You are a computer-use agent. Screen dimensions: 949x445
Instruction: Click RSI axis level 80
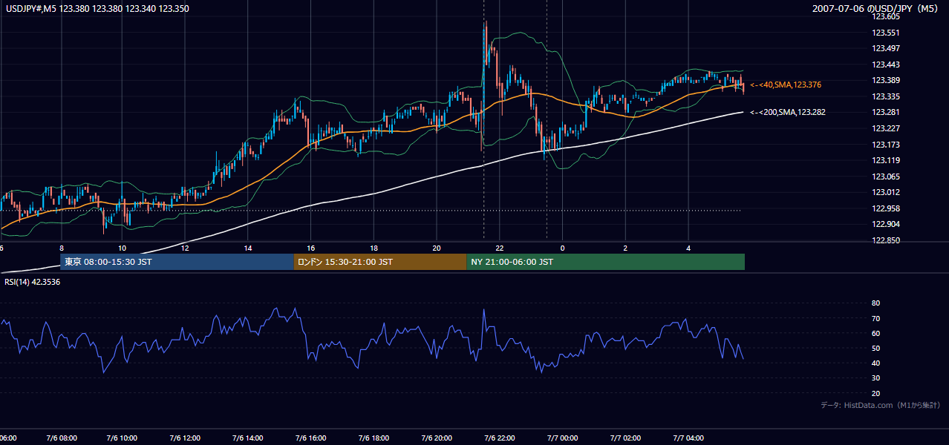click(875, 303)
